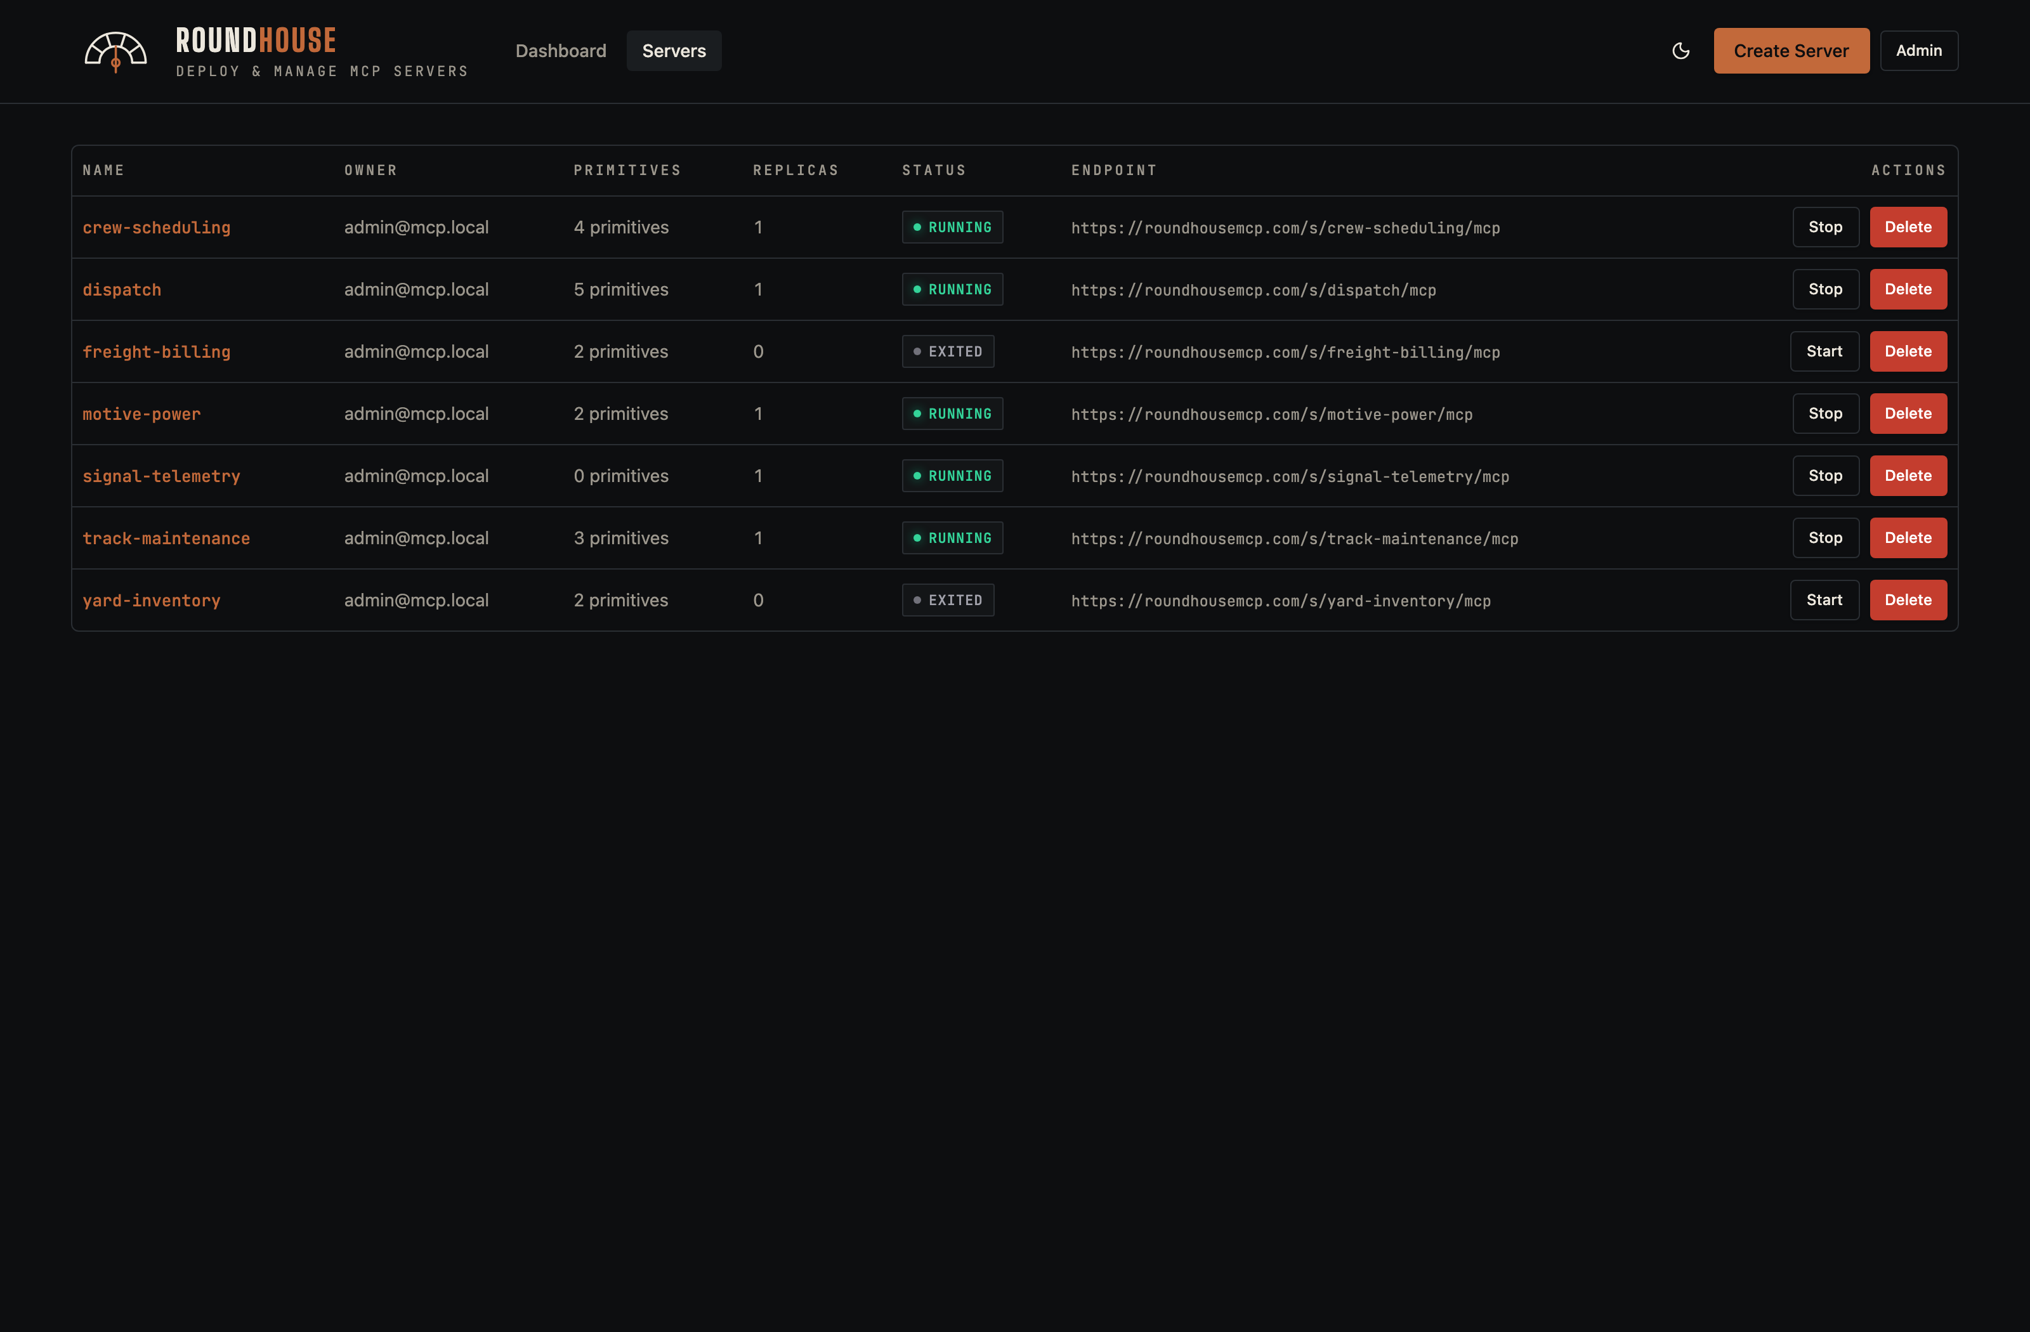
Task: Click the freight-billing endpoint URL
Action: coord(1285,352)
